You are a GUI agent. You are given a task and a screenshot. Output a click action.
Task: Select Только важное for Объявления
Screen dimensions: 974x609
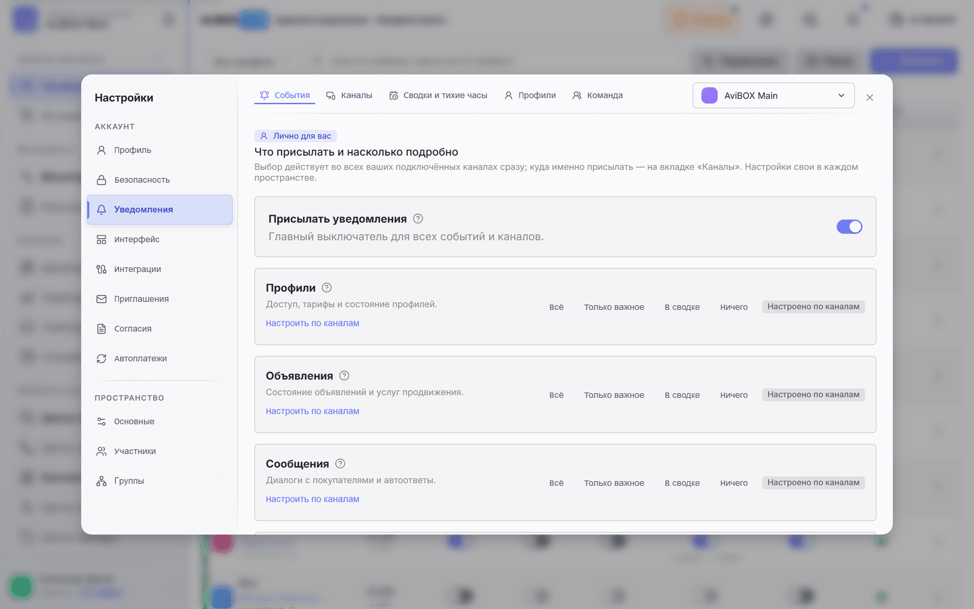[x=614, y=395]
